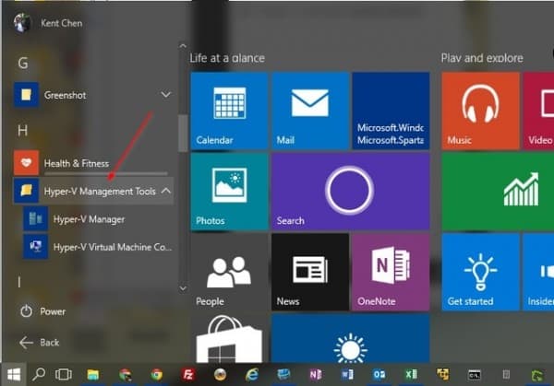Open Kent Chen user account menu
This screenshot has height=386, width=554.
[48, 23]
